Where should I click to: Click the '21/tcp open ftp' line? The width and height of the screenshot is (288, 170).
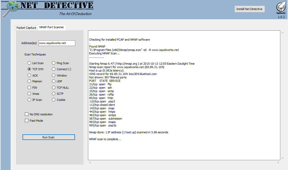(100, 84)
